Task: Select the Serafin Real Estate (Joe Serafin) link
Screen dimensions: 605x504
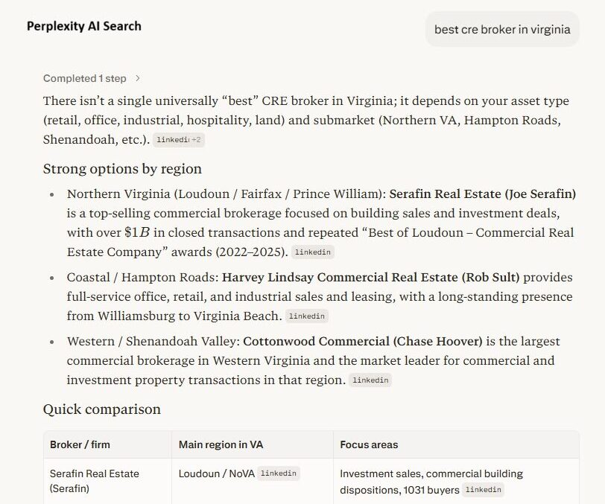Action: 483,194
